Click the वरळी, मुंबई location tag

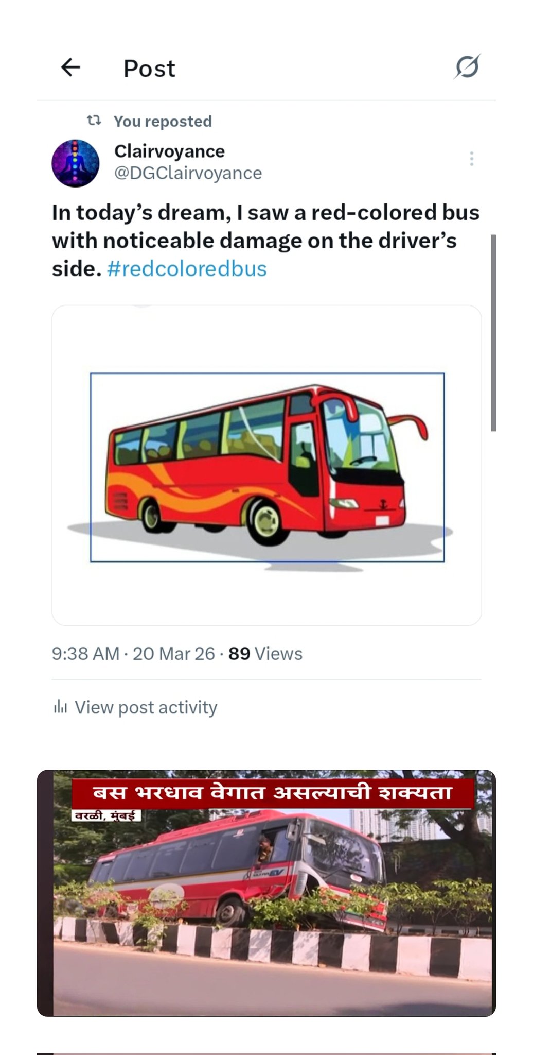[x=105, y=816]
